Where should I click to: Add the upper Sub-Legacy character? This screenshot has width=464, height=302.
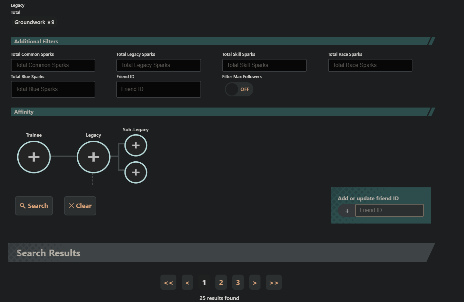136,145
